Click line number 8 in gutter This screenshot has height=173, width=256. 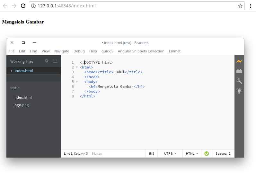click(73, 96)
